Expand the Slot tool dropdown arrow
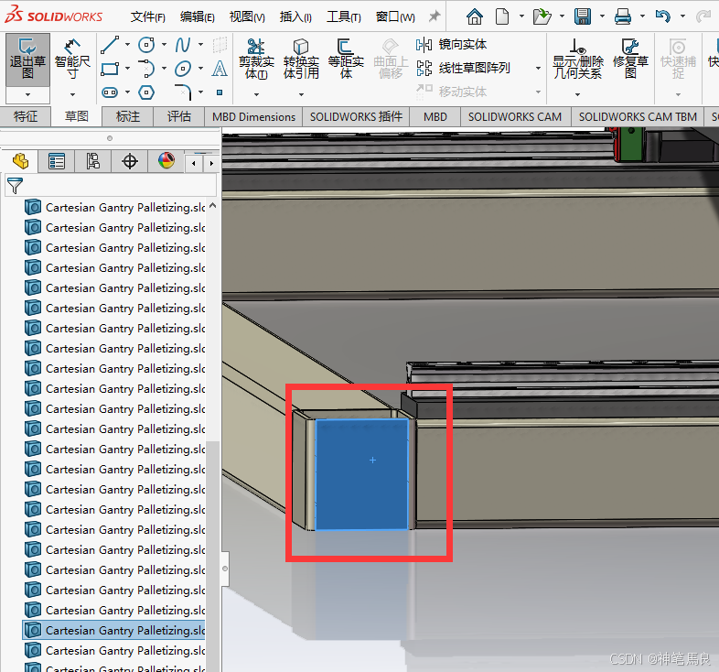 (x=127, y=92)
